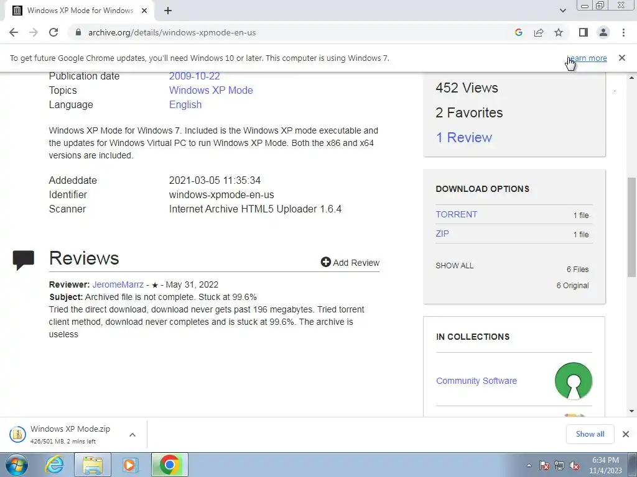This screenshot has width=637, height=477.
Task: Open the English language link
Action: 185,104
